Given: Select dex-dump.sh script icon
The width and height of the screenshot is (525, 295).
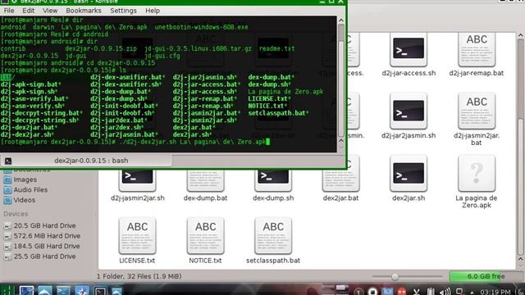Looking at the screenshot, I should point(273,180).
